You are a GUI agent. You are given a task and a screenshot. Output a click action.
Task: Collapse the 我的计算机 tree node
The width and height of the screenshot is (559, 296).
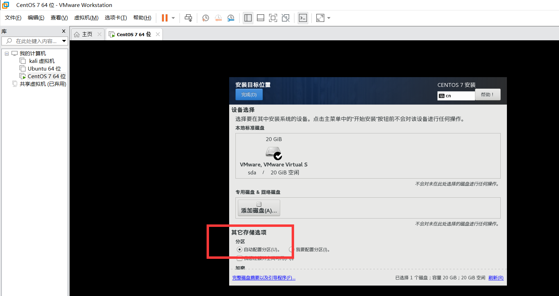click(7, 54)
